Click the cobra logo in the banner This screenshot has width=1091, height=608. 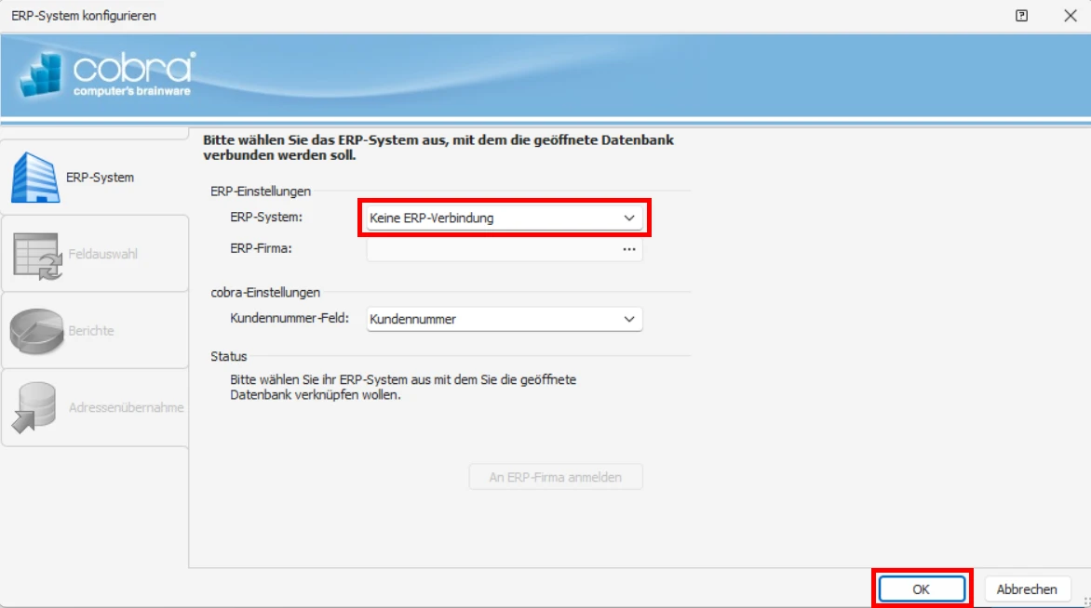(x=108, y=73)
